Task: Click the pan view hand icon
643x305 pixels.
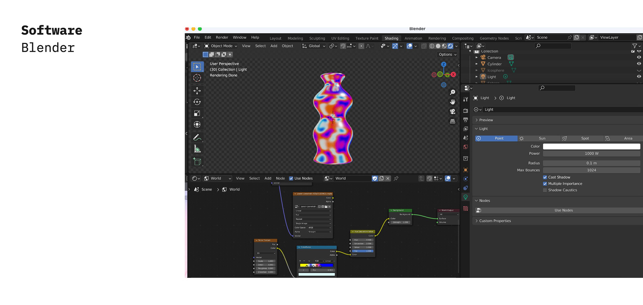Action: [x=452, y=102]
